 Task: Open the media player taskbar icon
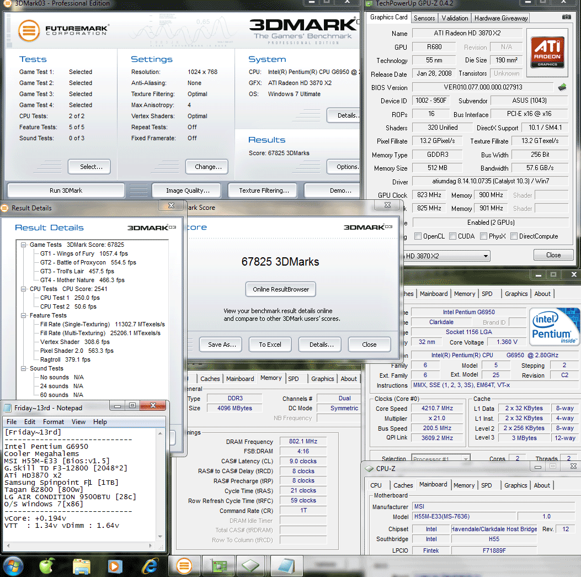tap(115, 567)
